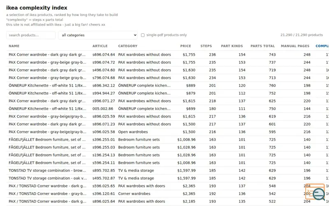
Task: Click part kinds value 120
Action: pyautogui.click(x=242, y=86)
